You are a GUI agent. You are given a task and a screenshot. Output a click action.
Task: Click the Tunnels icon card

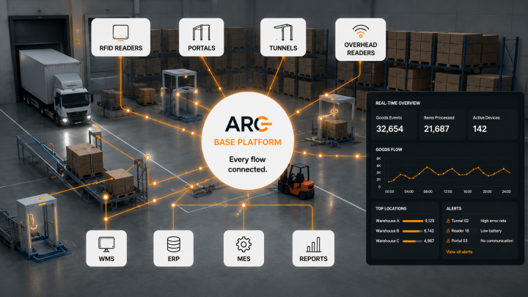tap(283, 37)
